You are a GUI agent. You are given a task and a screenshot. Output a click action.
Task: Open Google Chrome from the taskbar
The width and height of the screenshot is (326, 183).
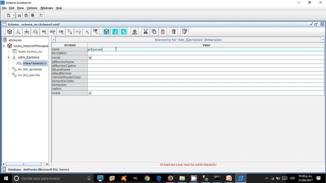click(x=147, y=178)
